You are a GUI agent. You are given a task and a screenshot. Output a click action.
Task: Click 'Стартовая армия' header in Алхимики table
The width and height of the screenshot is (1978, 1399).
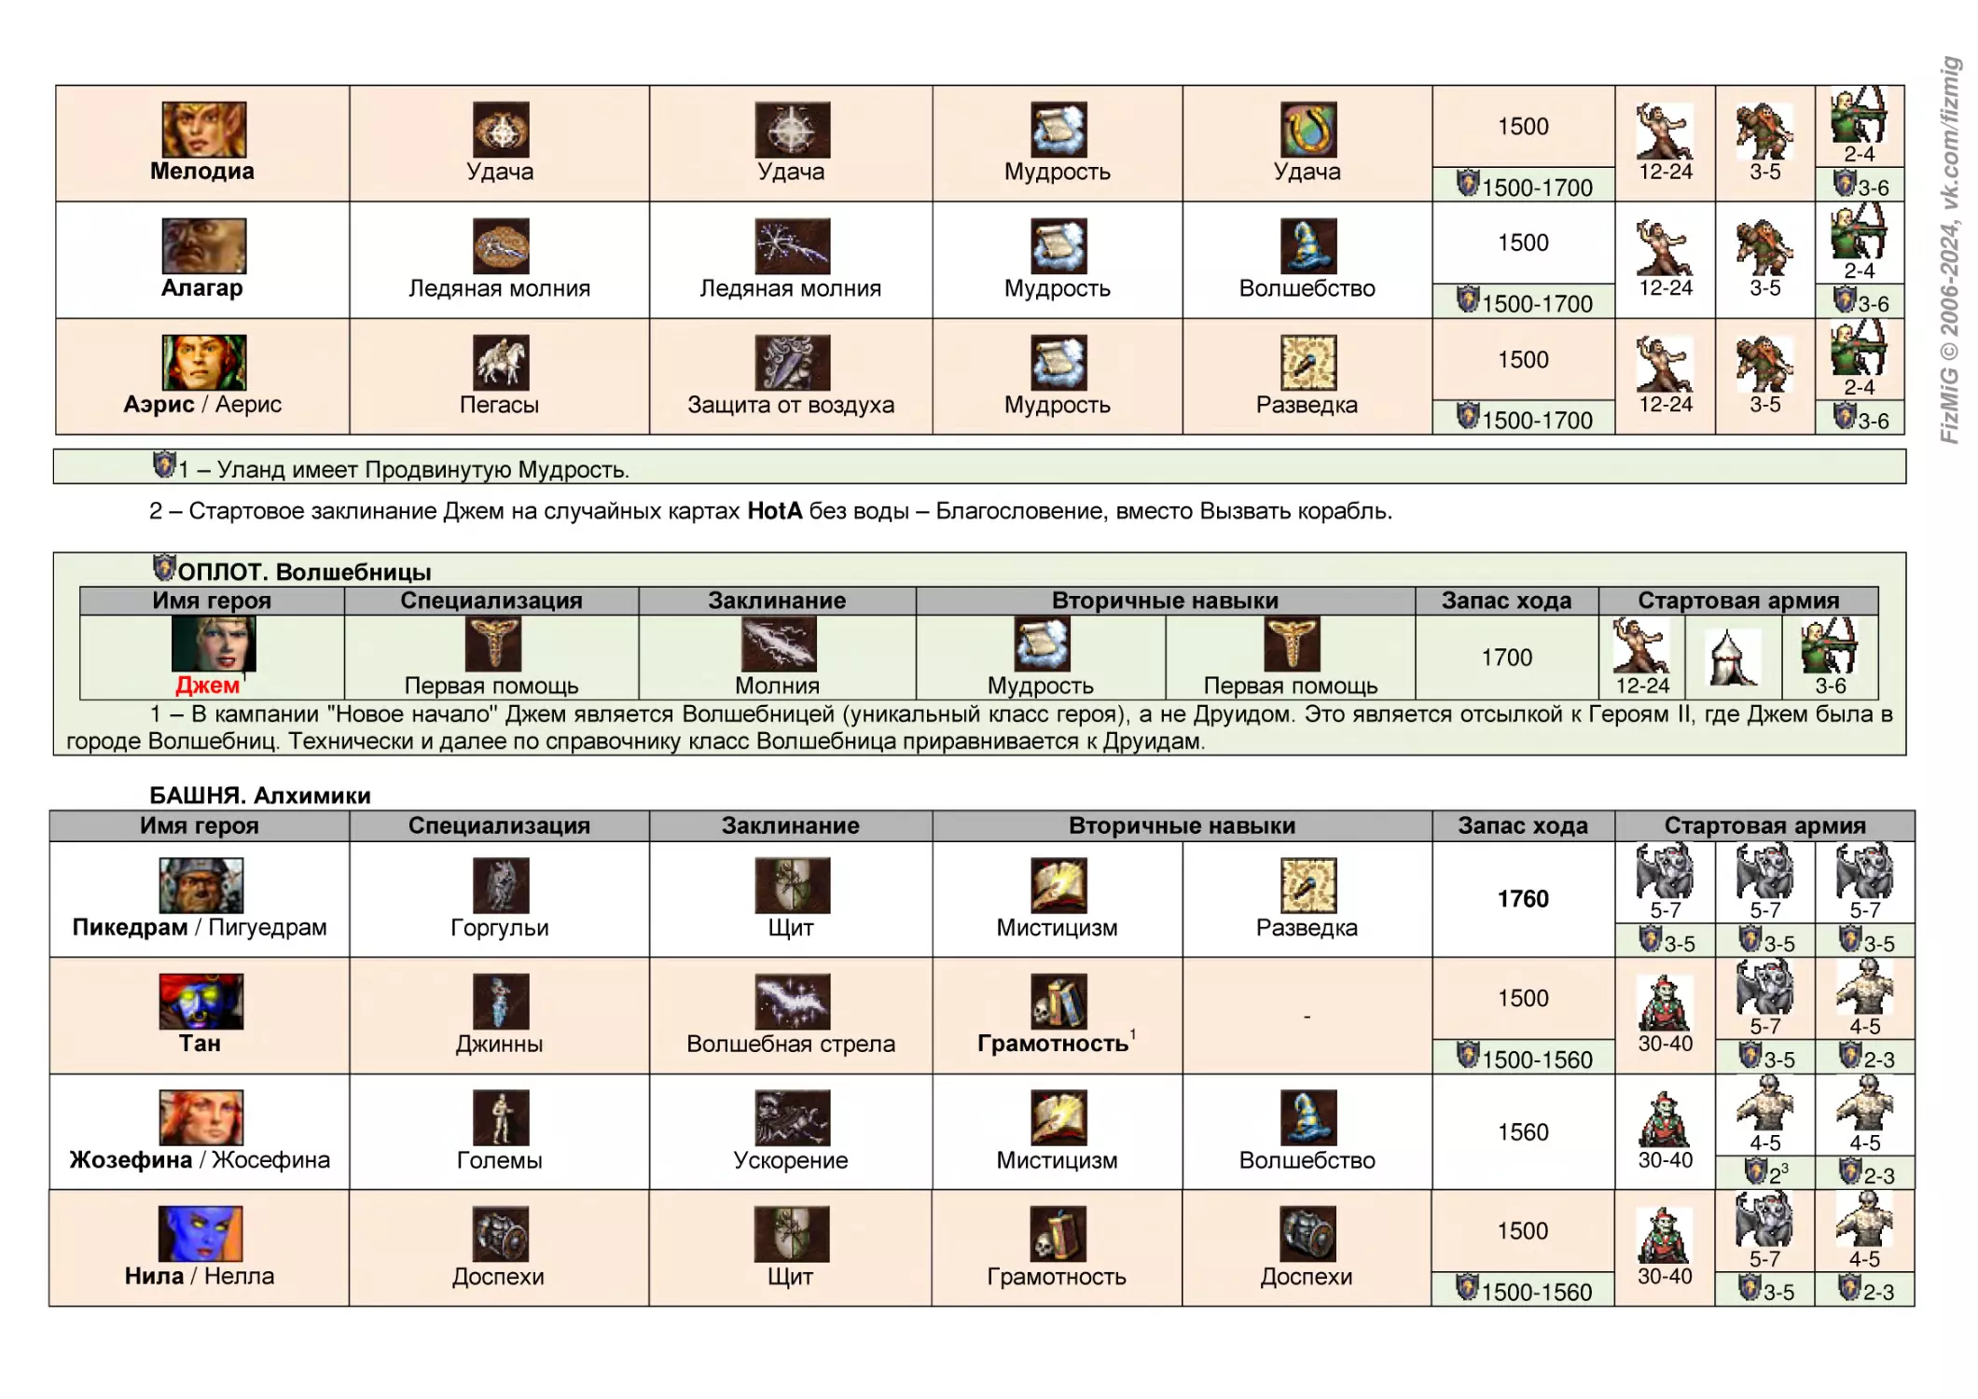point(1765,825)
